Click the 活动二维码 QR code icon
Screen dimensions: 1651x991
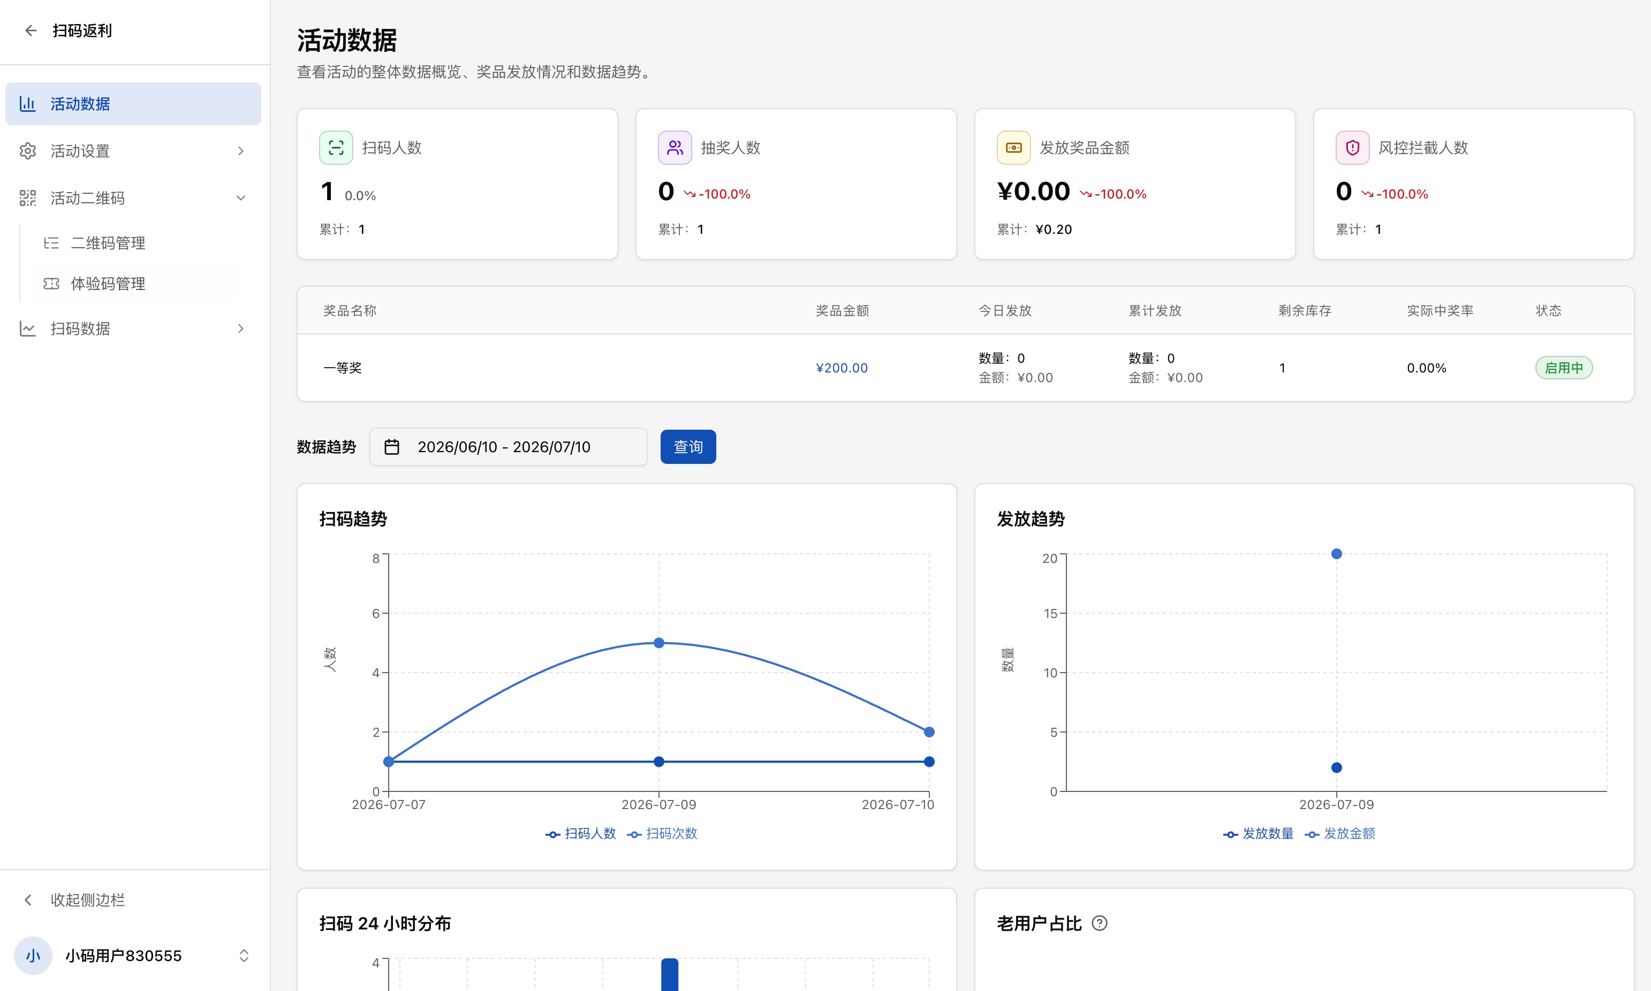[27, 197]
